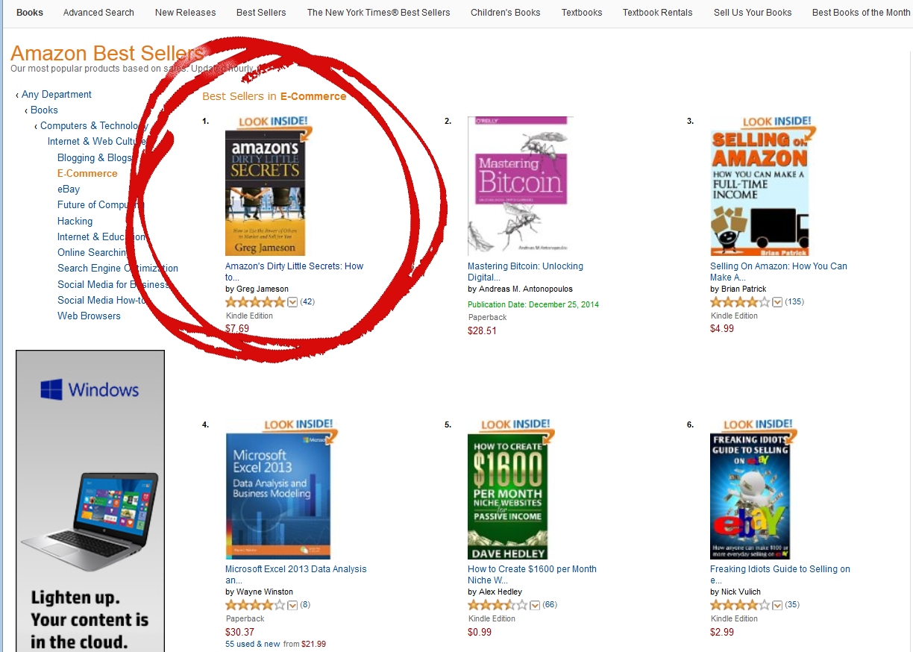Select the Hacking category in sidebar
The image size is (913, 652).
(75, 222)
